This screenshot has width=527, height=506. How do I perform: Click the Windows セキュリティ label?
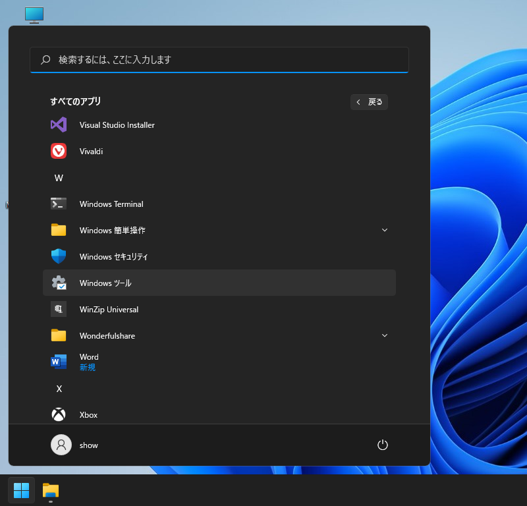click(113, 256)
